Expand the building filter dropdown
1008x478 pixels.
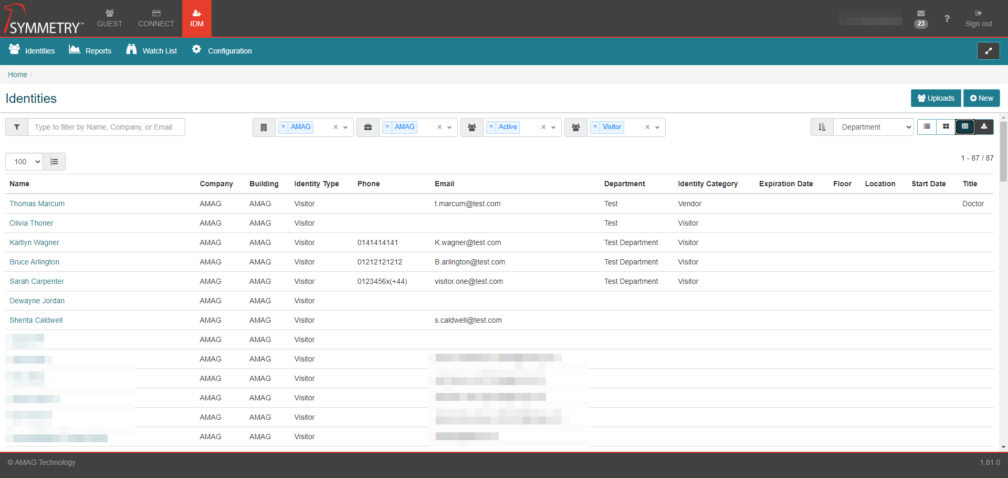point(345,128)
